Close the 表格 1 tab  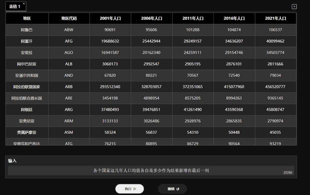pyautogui.click(x=24, y=3)
